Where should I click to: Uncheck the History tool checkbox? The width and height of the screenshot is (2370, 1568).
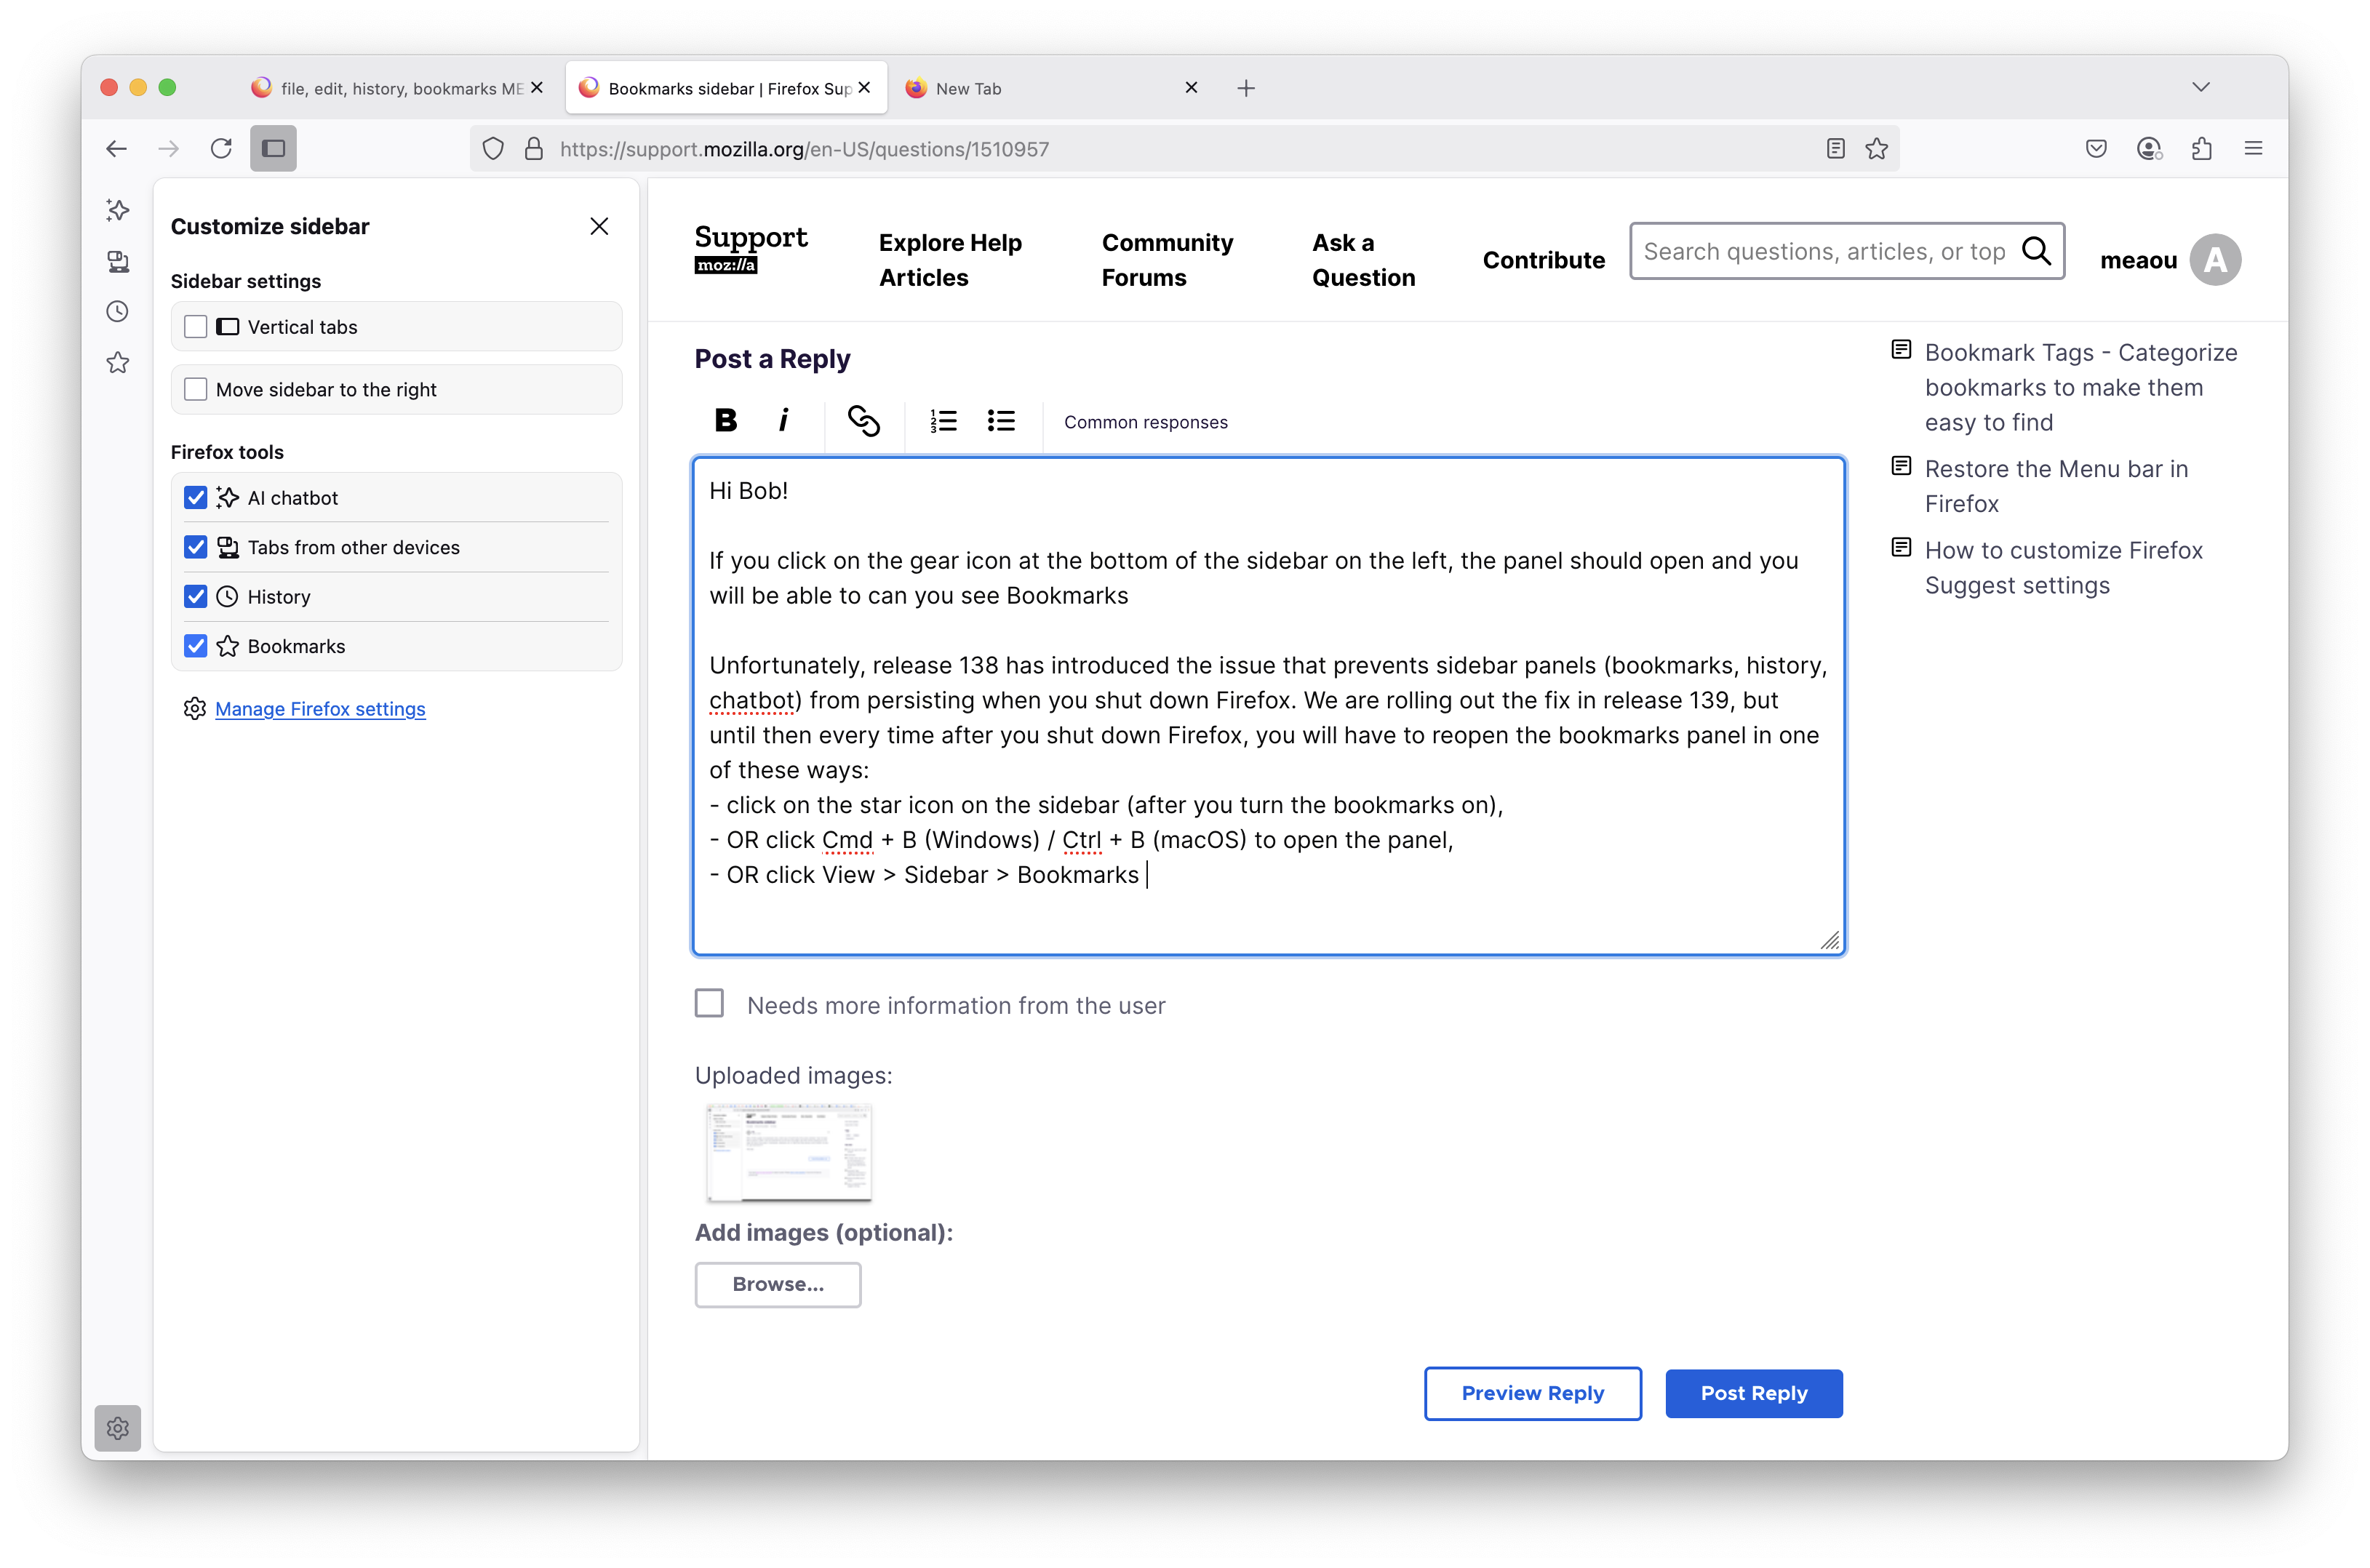[x=196, y=597]
